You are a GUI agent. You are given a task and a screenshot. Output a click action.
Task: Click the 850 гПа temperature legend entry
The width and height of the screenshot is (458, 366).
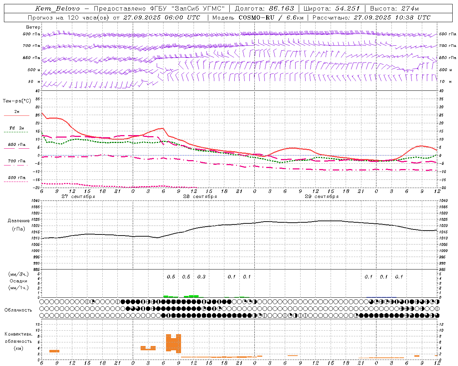(x=16, y=145)
